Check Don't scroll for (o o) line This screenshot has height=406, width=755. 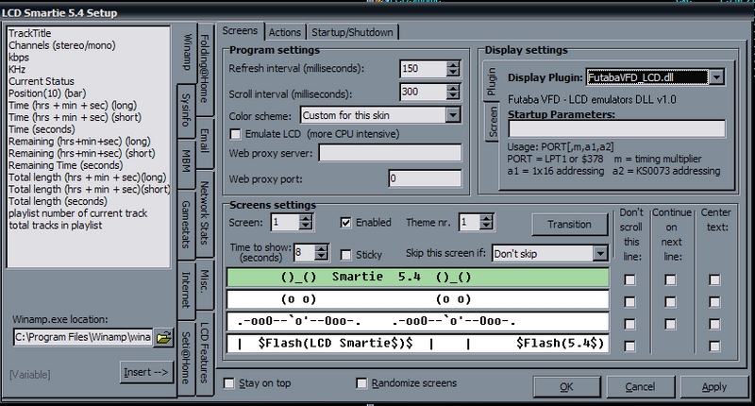pyautogui.click(x=629, y=302)
